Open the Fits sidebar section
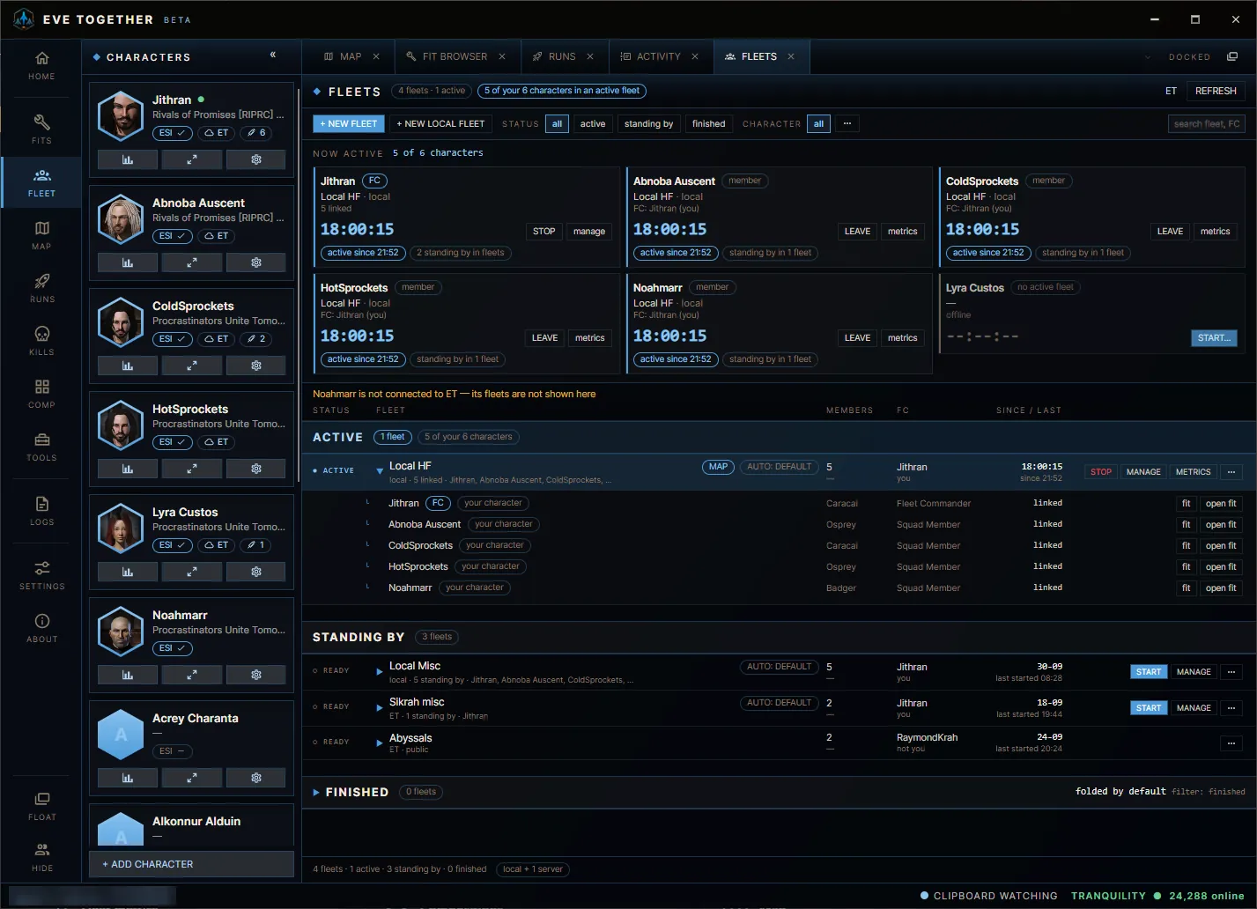The height and width of the screenshot is (909, 1257). 41,129
